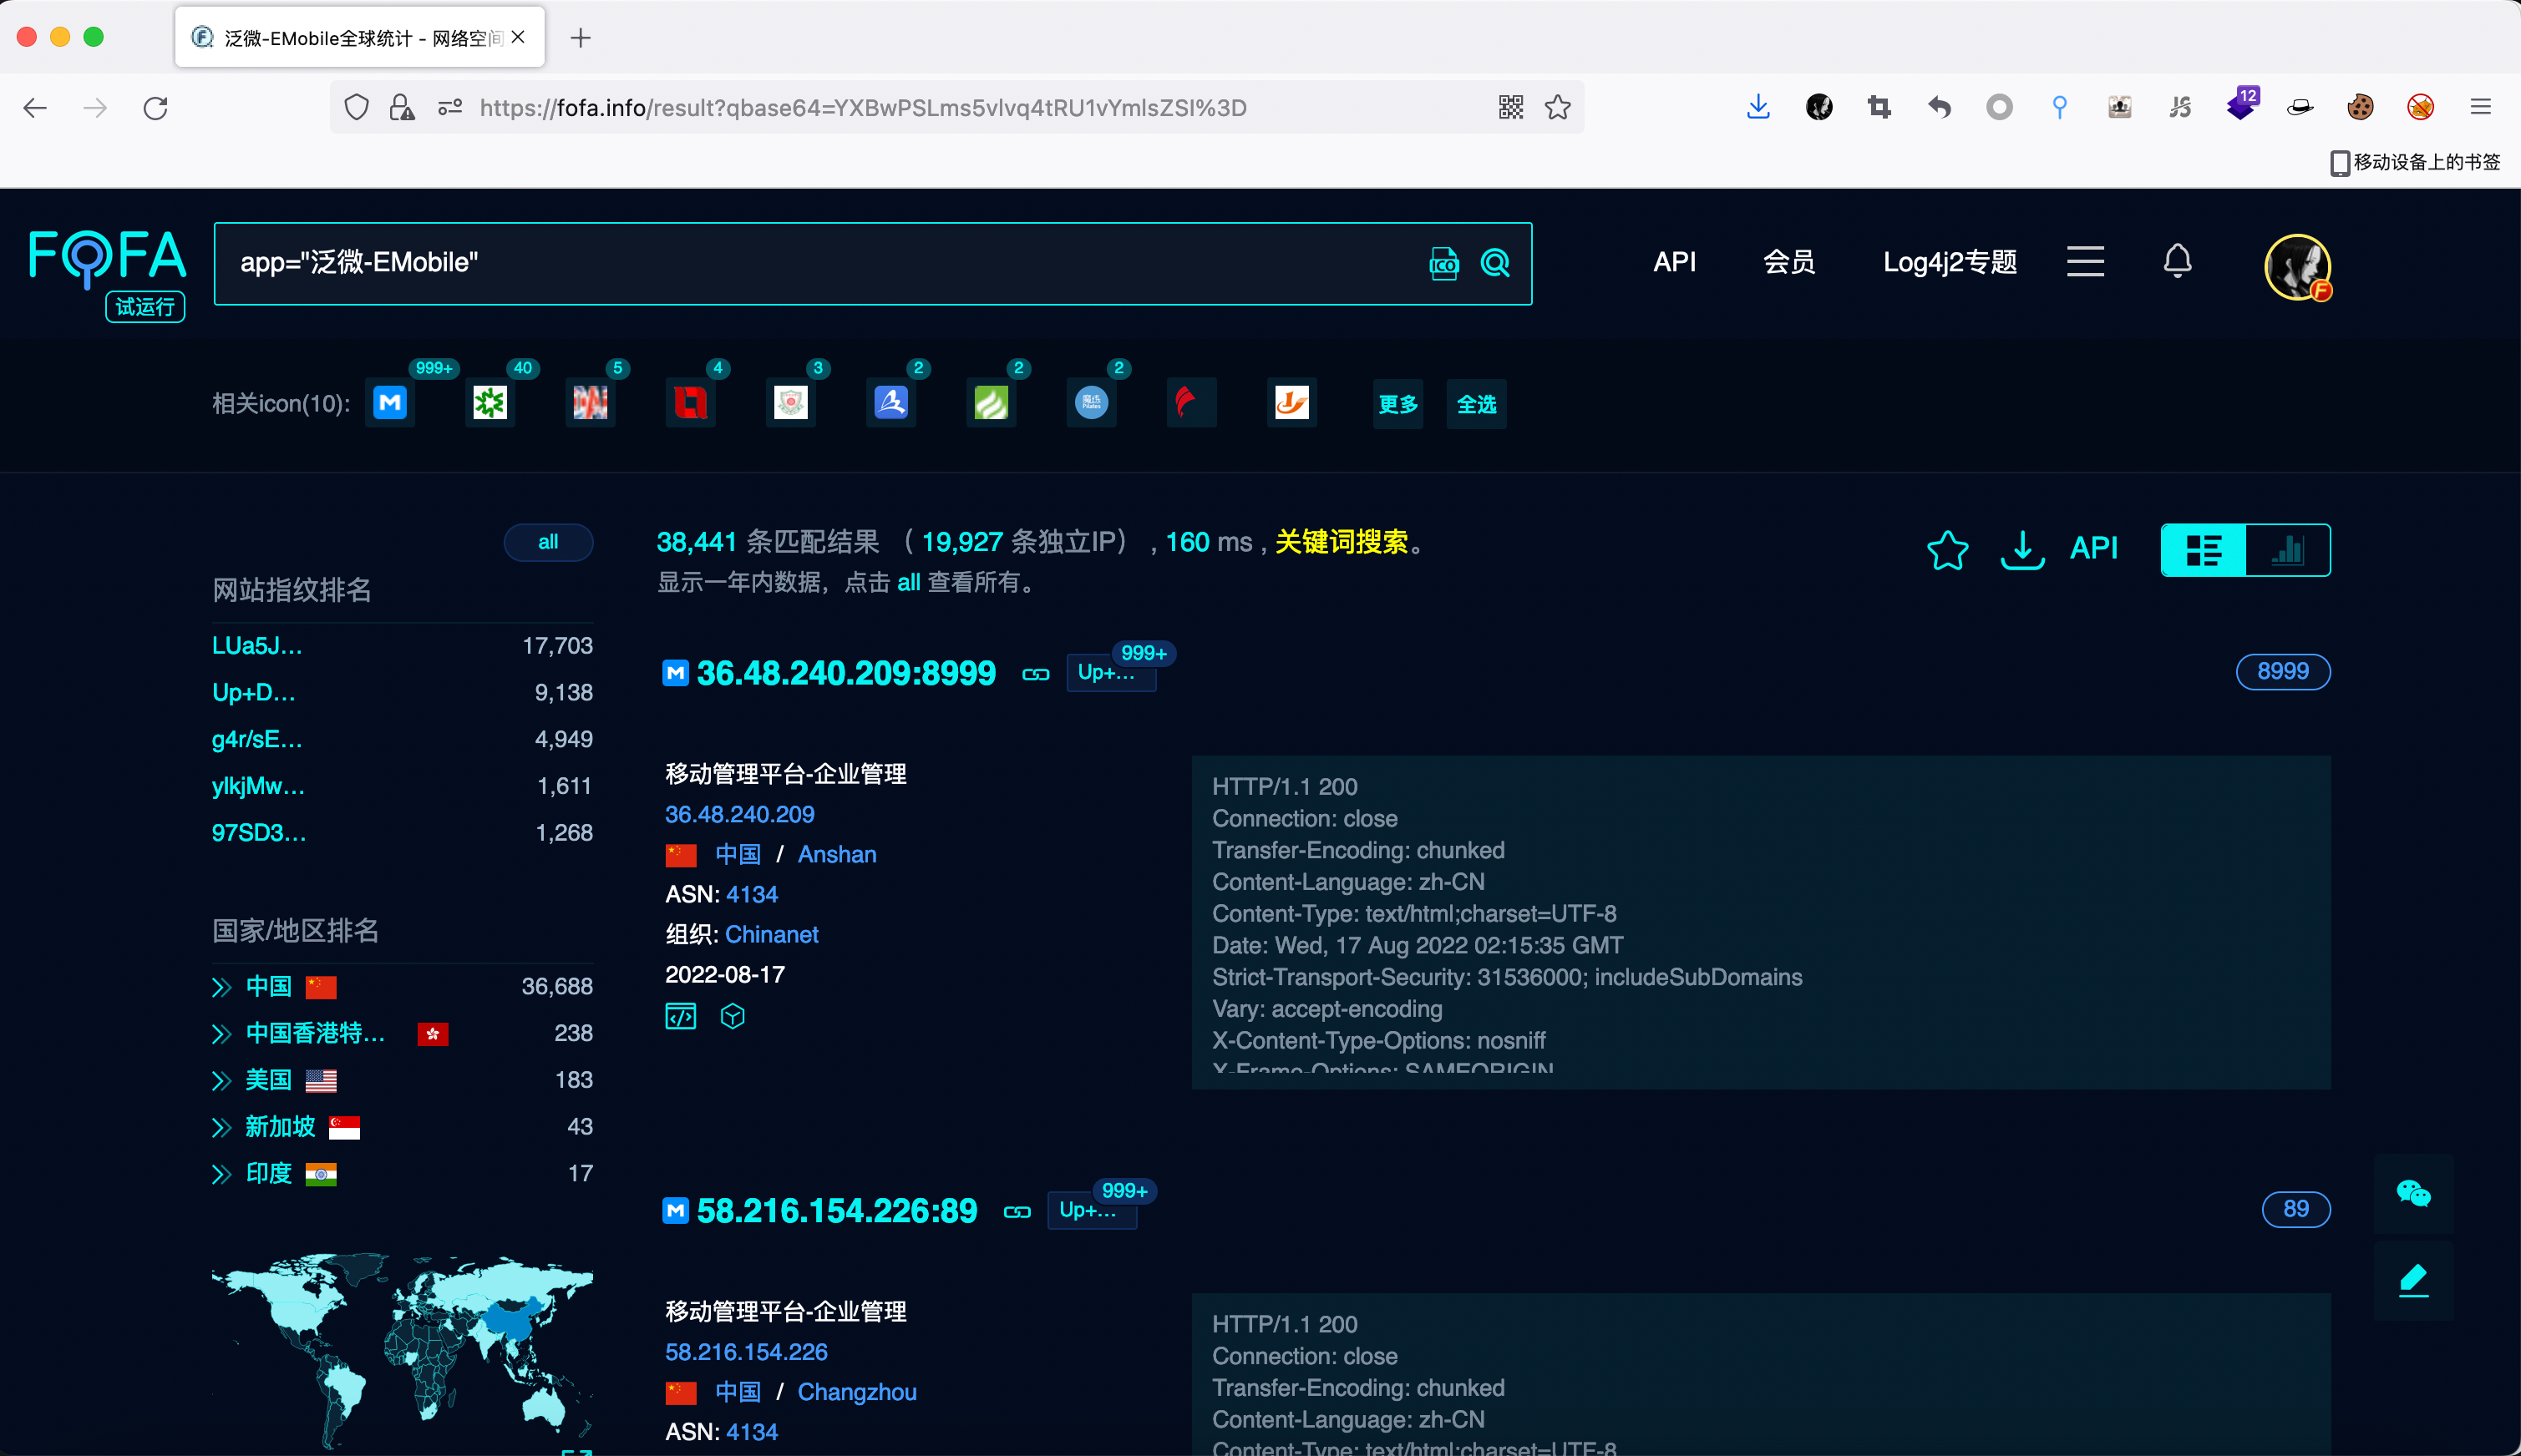The width and height of the screenshot is (2521, 1456).
Task: Click the all filter pill
Action: pyautogui.click(x=548, y=542)
